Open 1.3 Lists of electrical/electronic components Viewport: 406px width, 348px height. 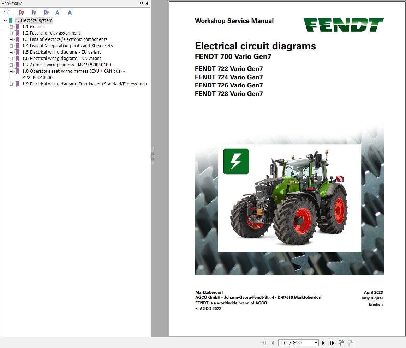65,39
